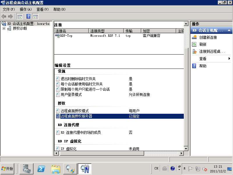Screen dimensions: 233x175
Task: Click the horizontal scrollbar right arrow
Action: pos(181,153)
